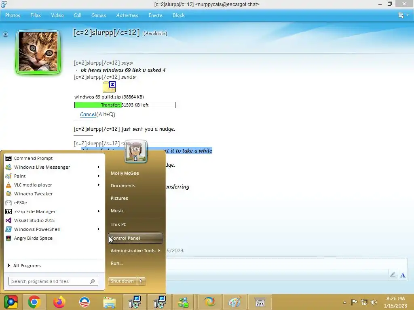Open Google Chrome from taskbar

34,302
